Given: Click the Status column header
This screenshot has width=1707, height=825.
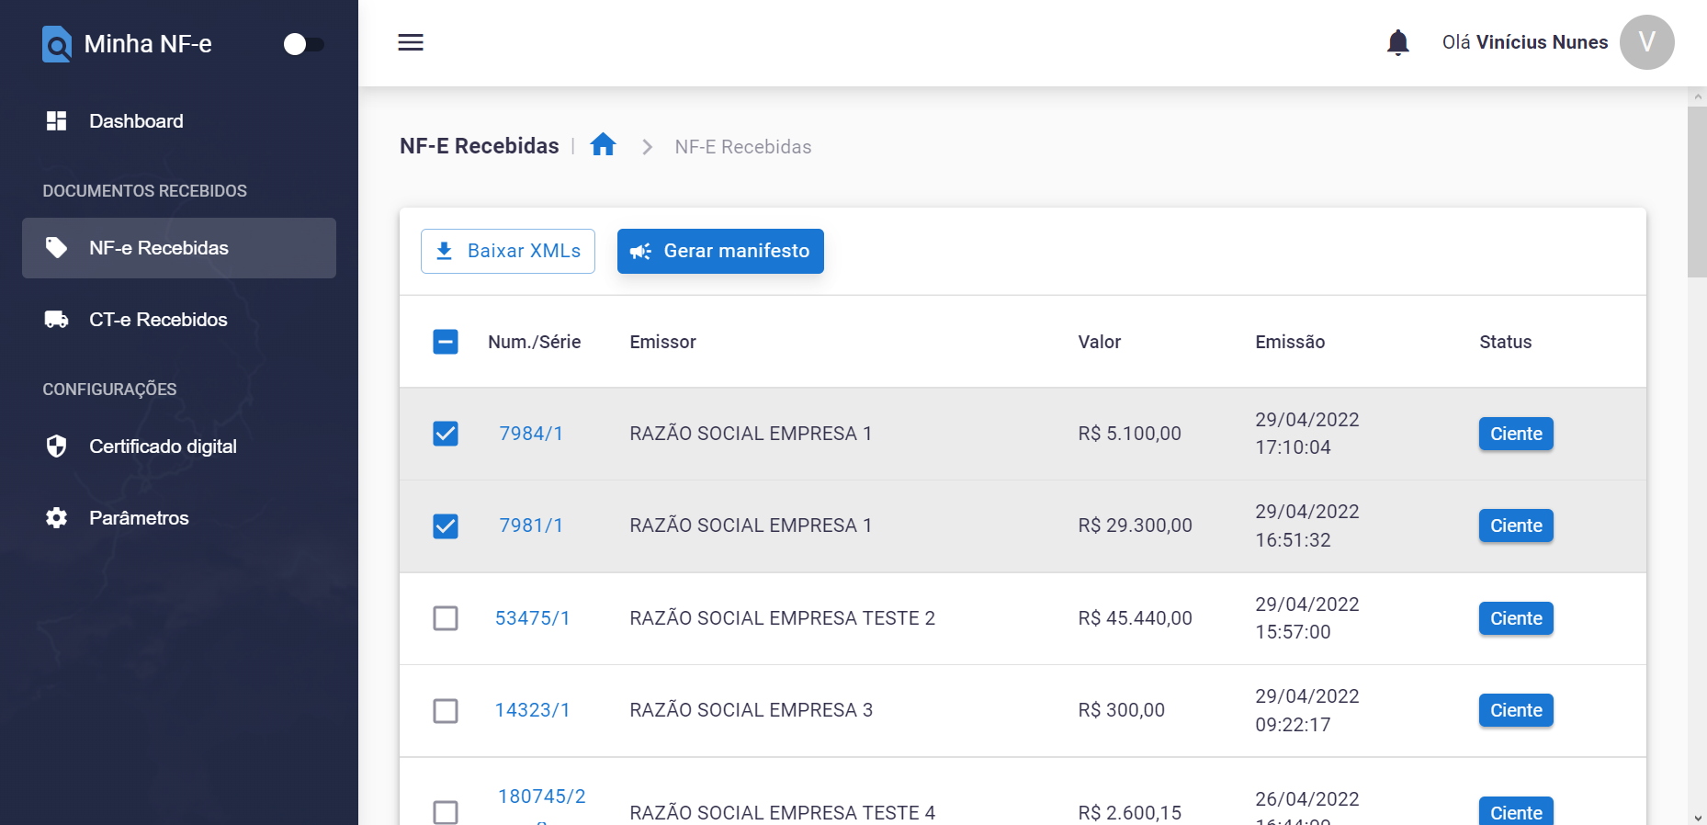Looking at the screenshot, I should [x=1506, y=342].
